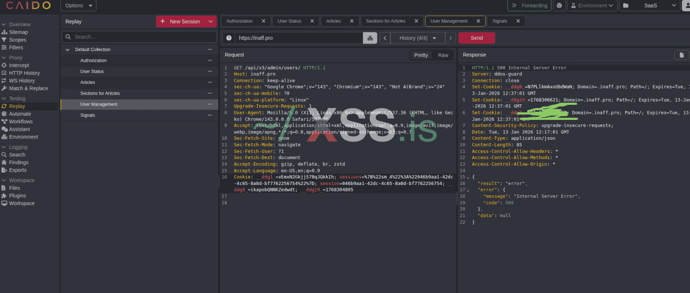
Task: Open options menu for the Authorization session
Action: click(x=210, y=60)
